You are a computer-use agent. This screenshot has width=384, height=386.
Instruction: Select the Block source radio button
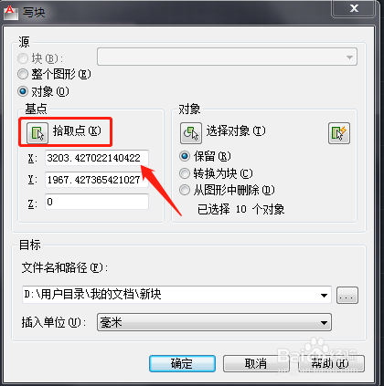point(23,58)
